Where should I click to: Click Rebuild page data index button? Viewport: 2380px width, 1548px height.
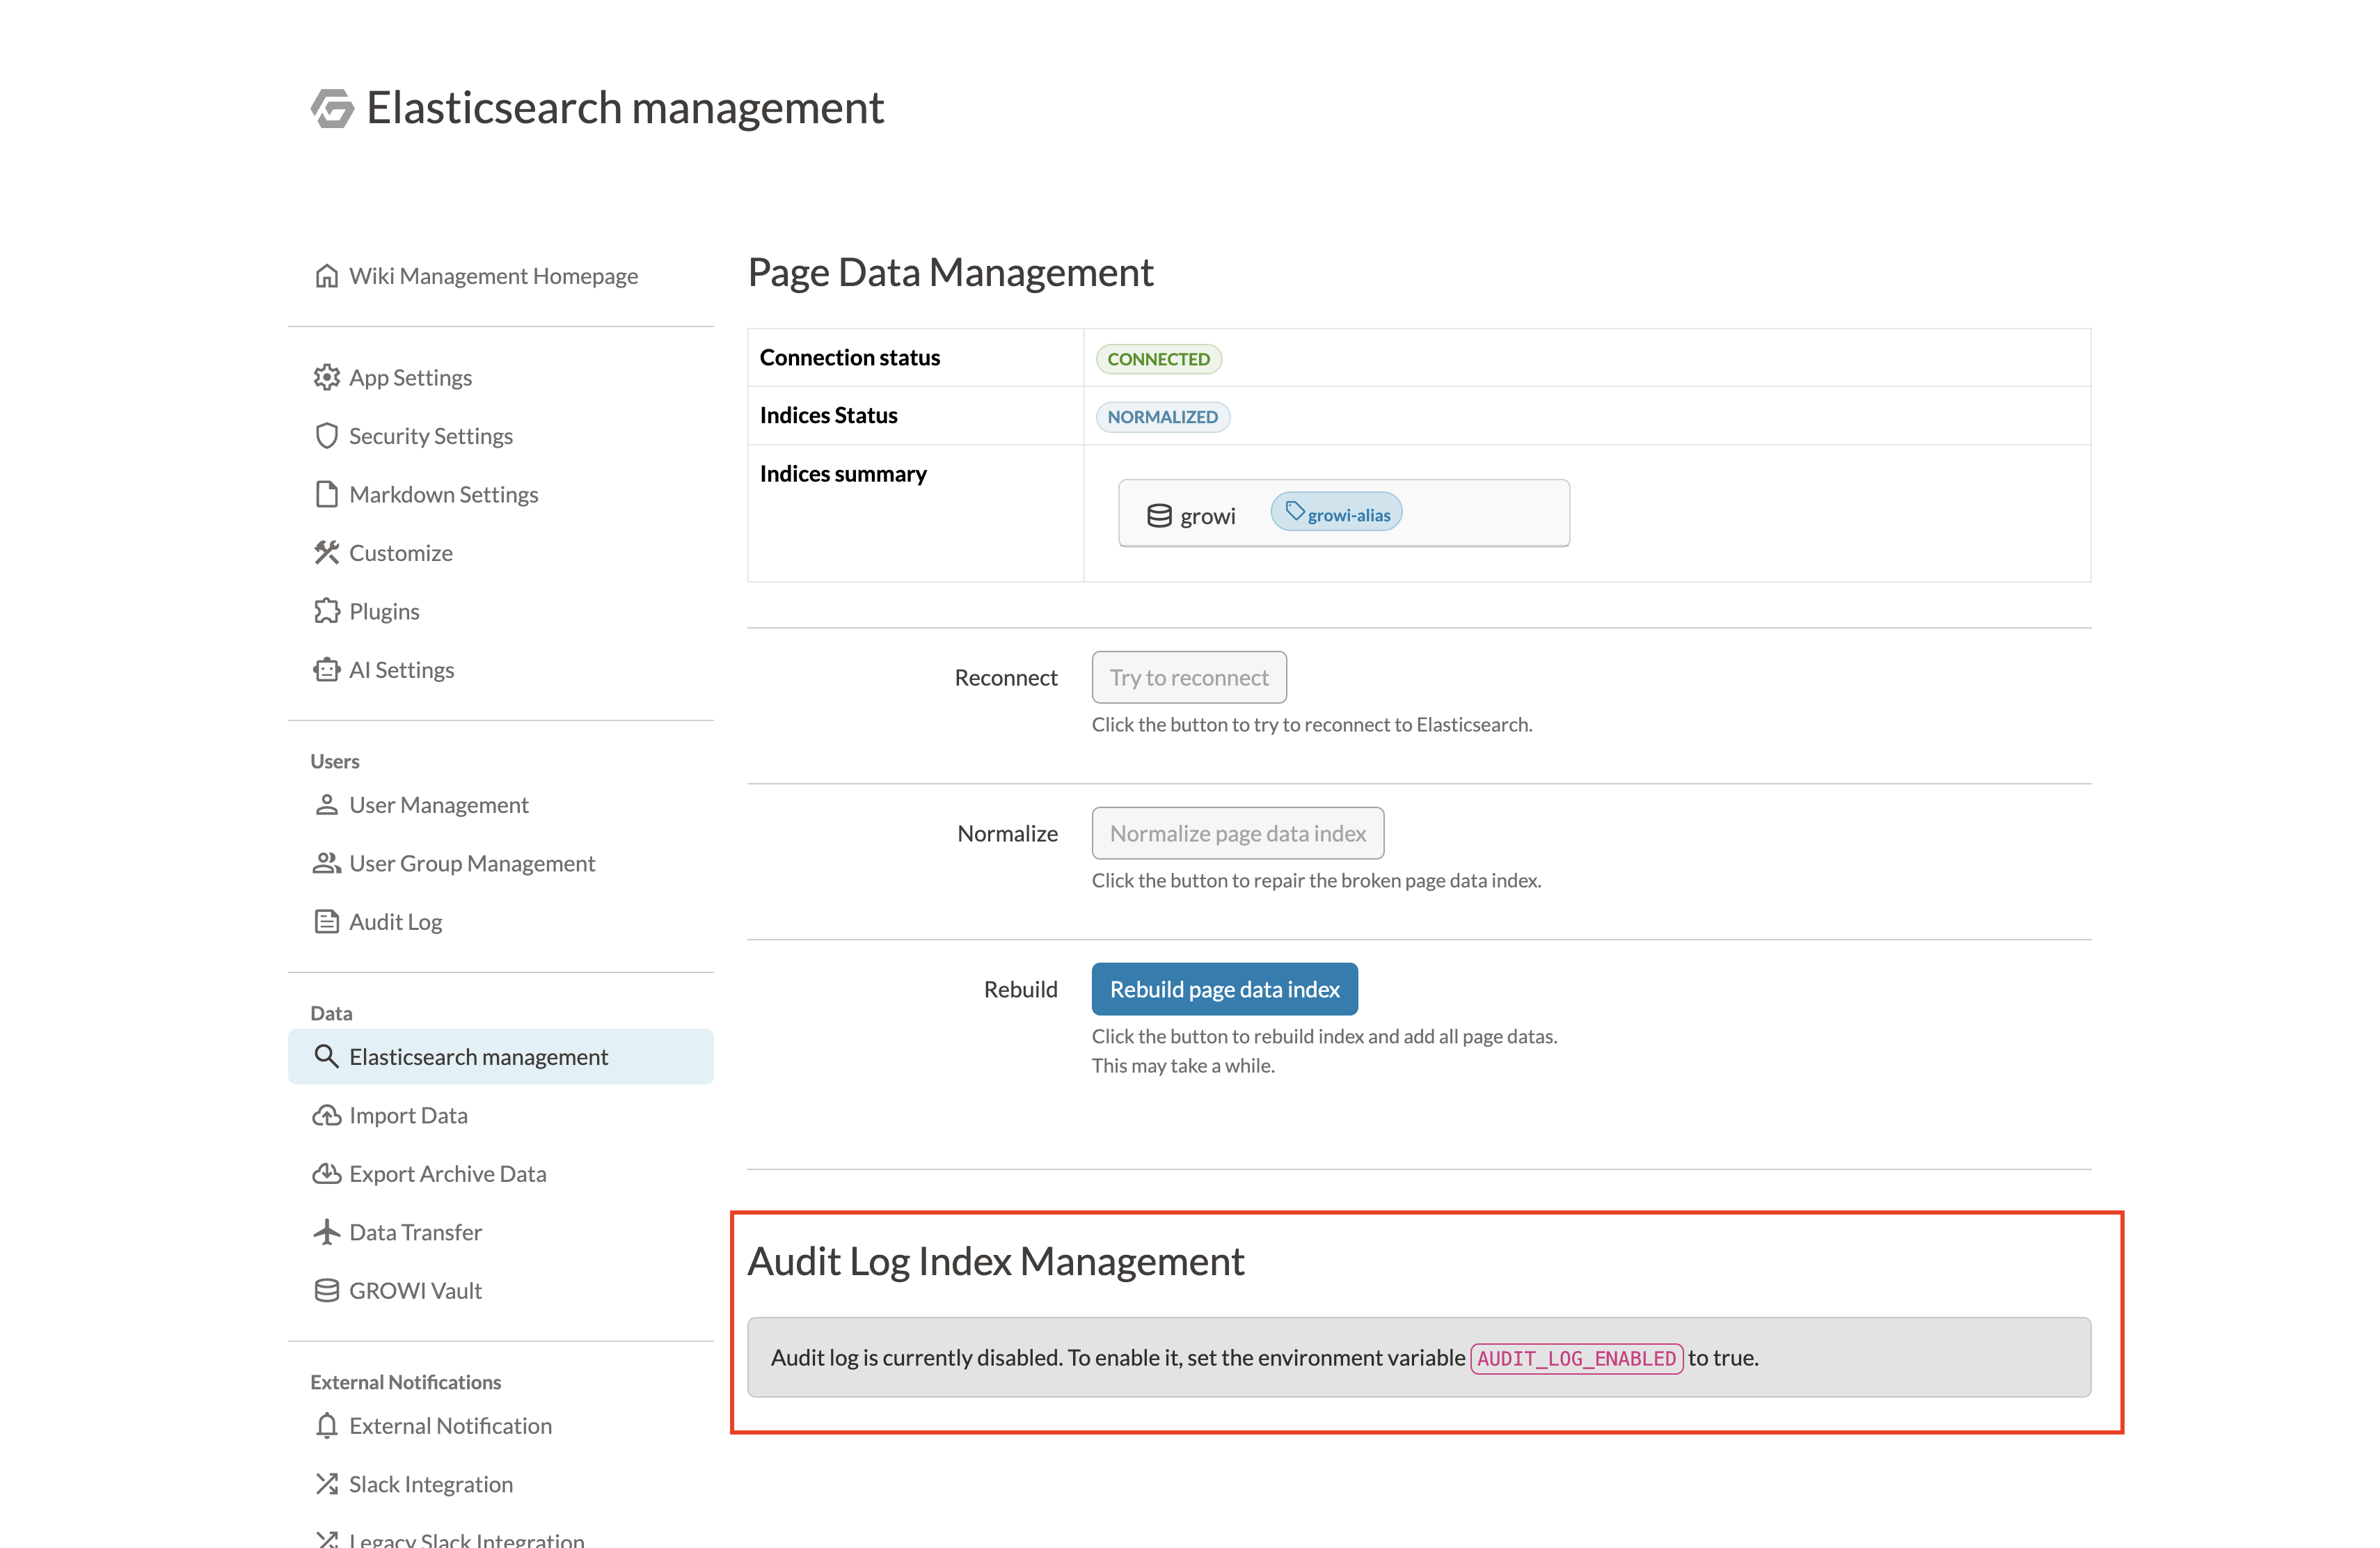[1225, 989]
